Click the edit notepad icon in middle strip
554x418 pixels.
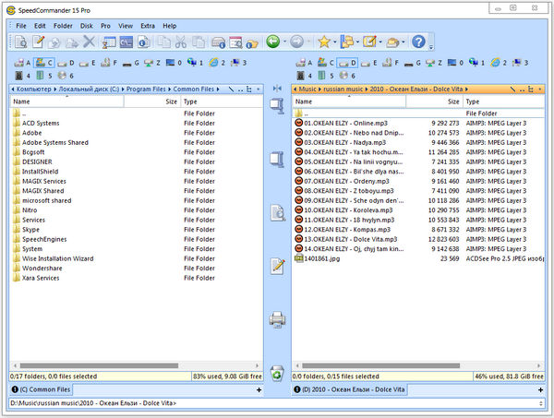coord(277,266)
